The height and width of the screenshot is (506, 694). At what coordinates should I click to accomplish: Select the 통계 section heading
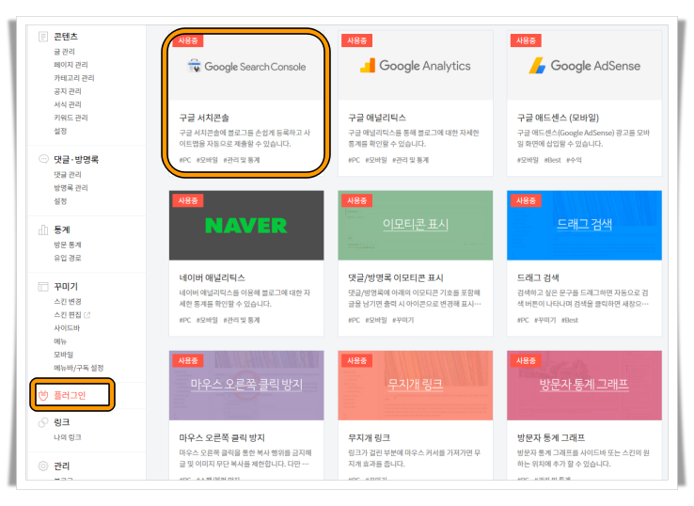[62, 229]
